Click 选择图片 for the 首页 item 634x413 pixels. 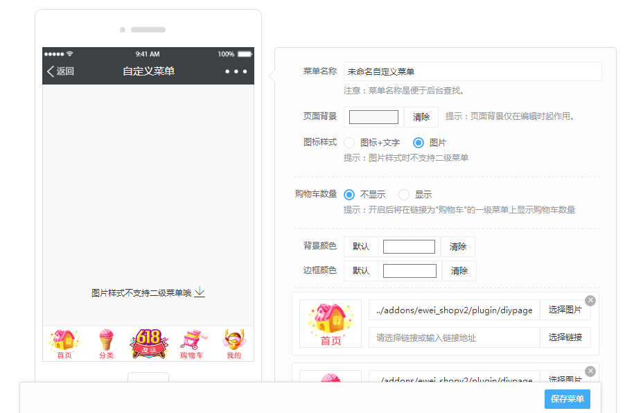coord(565,310)
